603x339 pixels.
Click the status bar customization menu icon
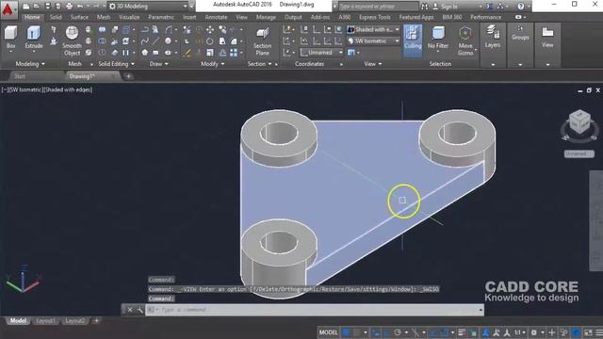click(x=599, y=332)
